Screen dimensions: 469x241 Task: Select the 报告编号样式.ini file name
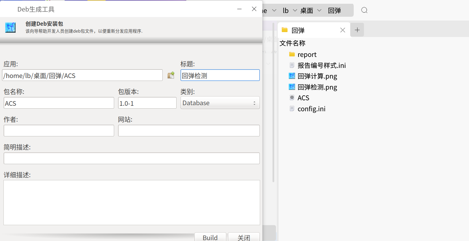click(322, 65)
